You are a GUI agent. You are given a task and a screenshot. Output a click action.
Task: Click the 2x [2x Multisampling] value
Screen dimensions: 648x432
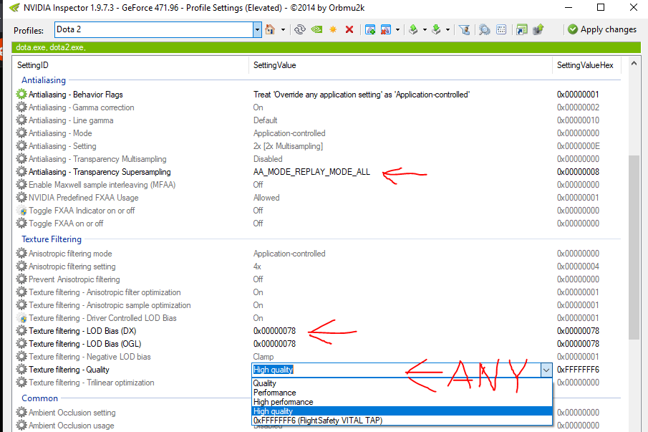click(288, 146)
